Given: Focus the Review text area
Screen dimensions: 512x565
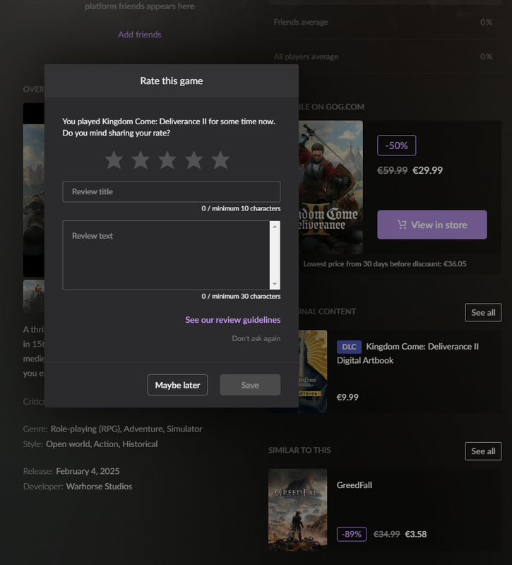Looking at the screenshot, I should (x=166, y=256).
